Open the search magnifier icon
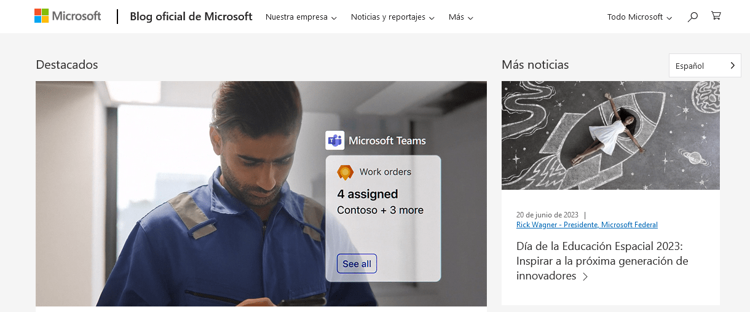 693,17
